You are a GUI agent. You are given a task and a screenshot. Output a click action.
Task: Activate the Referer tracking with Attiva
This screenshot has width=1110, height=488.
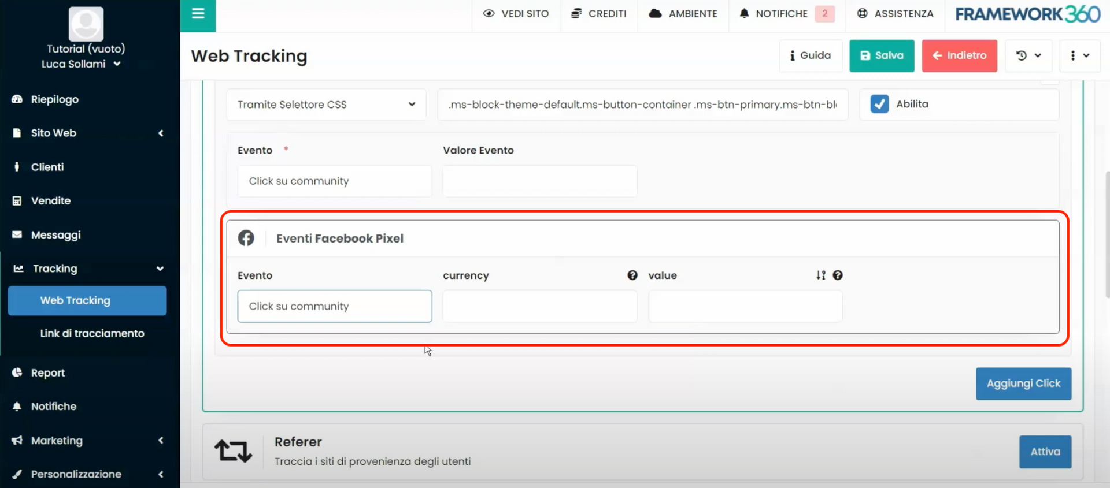(x=1045, y=452)
